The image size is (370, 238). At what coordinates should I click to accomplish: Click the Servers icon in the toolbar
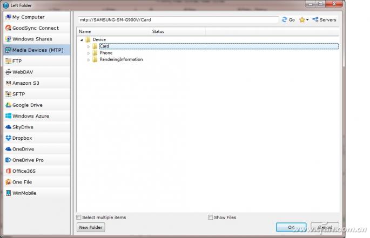click(x=315, y=19)
